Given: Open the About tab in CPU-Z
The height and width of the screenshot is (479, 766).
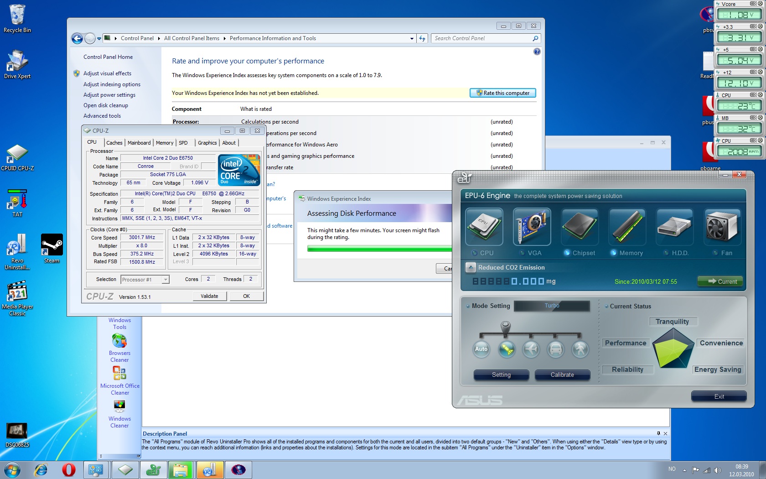Looking at the screenshot, I should pos(229,143).
